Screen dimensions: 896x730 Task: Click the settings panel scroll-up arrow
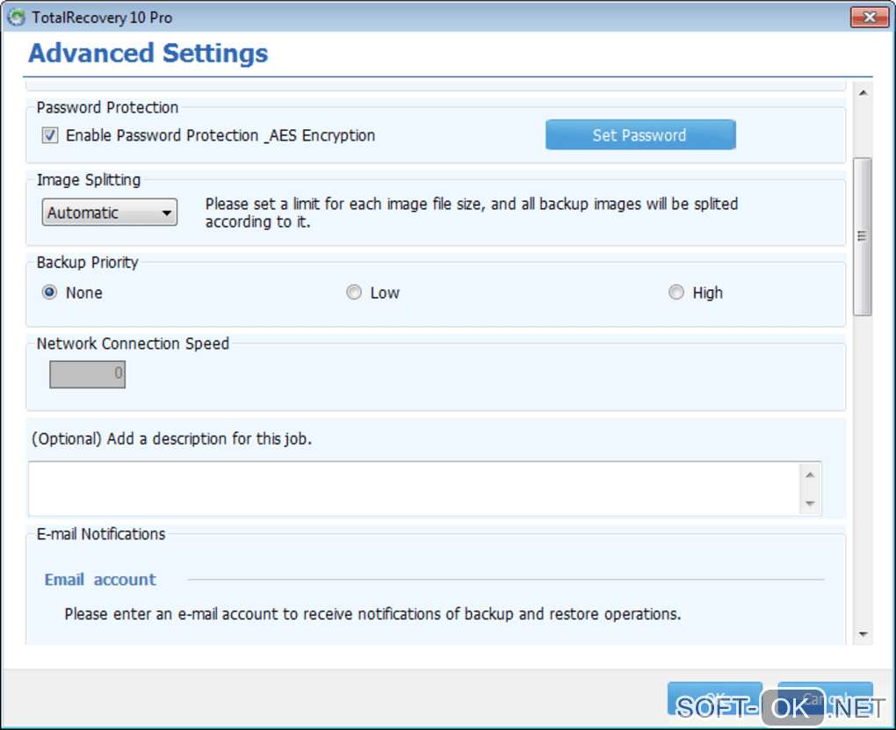coord(863,93)
